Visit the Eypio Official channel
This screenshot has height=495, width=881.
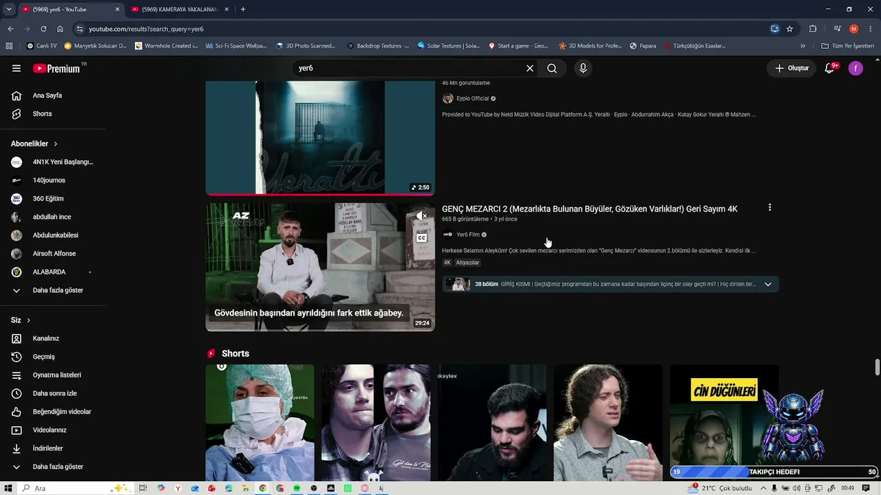[x=472, y=98]
